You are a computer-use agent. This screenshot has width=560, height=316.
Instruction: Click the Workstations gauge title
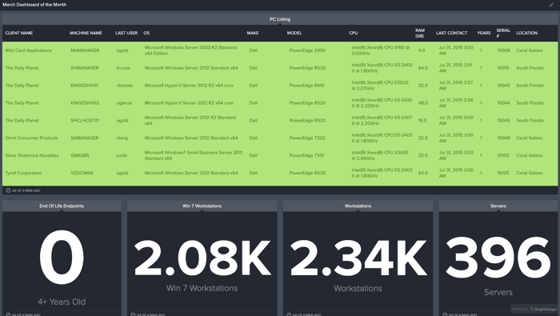(358, 206)
